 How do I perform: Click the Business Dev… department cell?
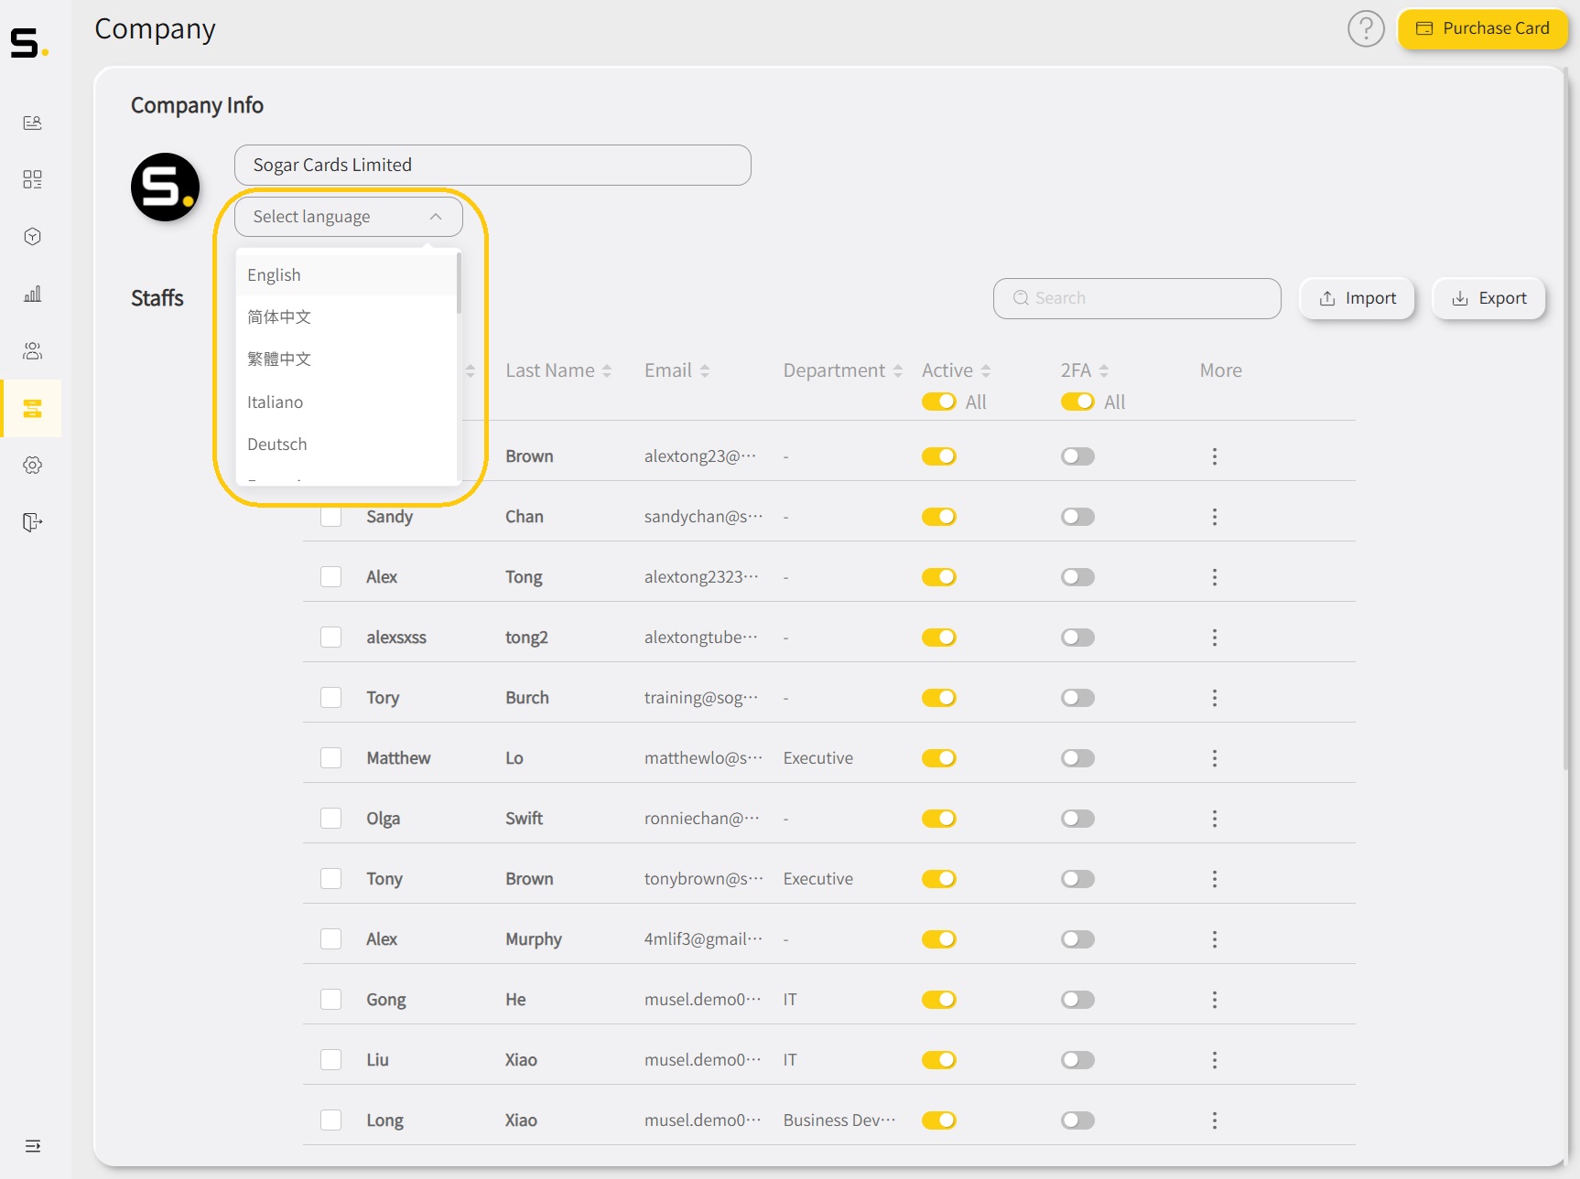point(839,1120)
